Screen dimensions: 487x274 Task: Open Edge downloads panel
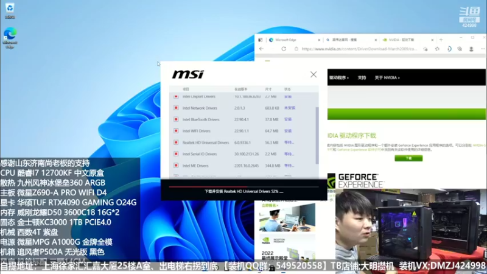(449, 49)
